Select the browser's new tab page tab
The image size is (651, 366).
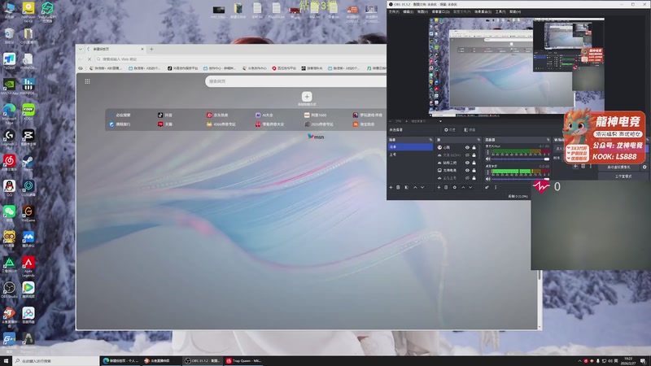point(115,49)
